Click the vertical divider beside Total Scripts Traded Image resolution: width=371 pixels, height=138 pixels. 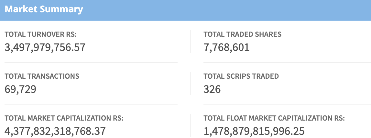[x=190, y=84]
